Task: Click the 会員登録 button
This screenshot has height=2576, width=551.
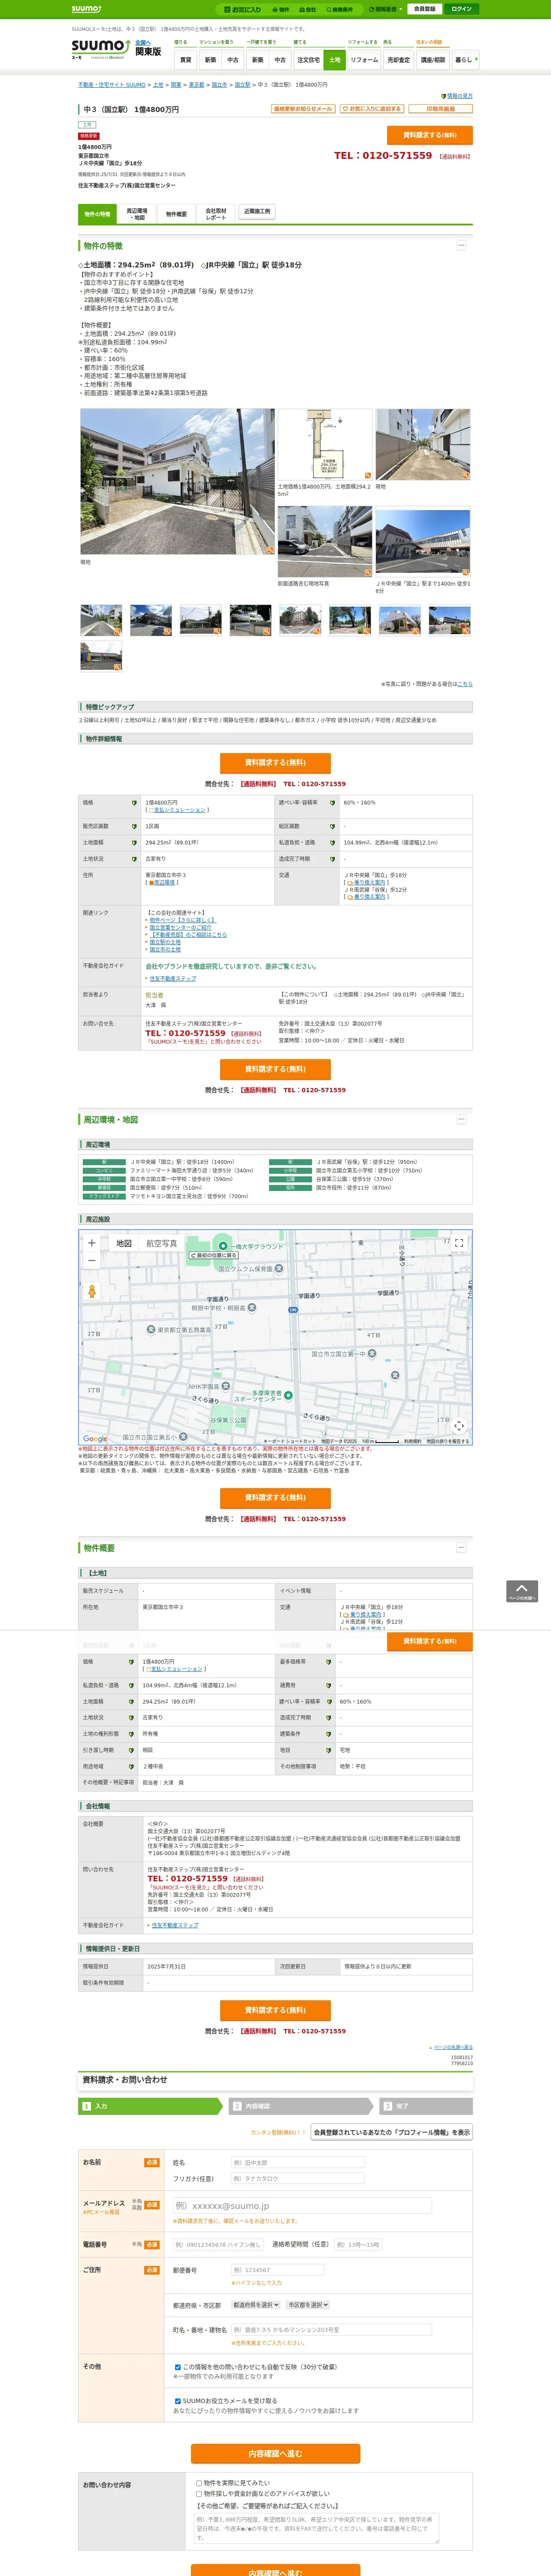Action: pyautogui.click(x=425, y=9)
